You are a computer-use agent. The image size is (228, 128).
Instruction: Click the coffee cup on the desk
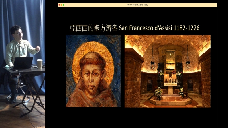click(39, 64)
